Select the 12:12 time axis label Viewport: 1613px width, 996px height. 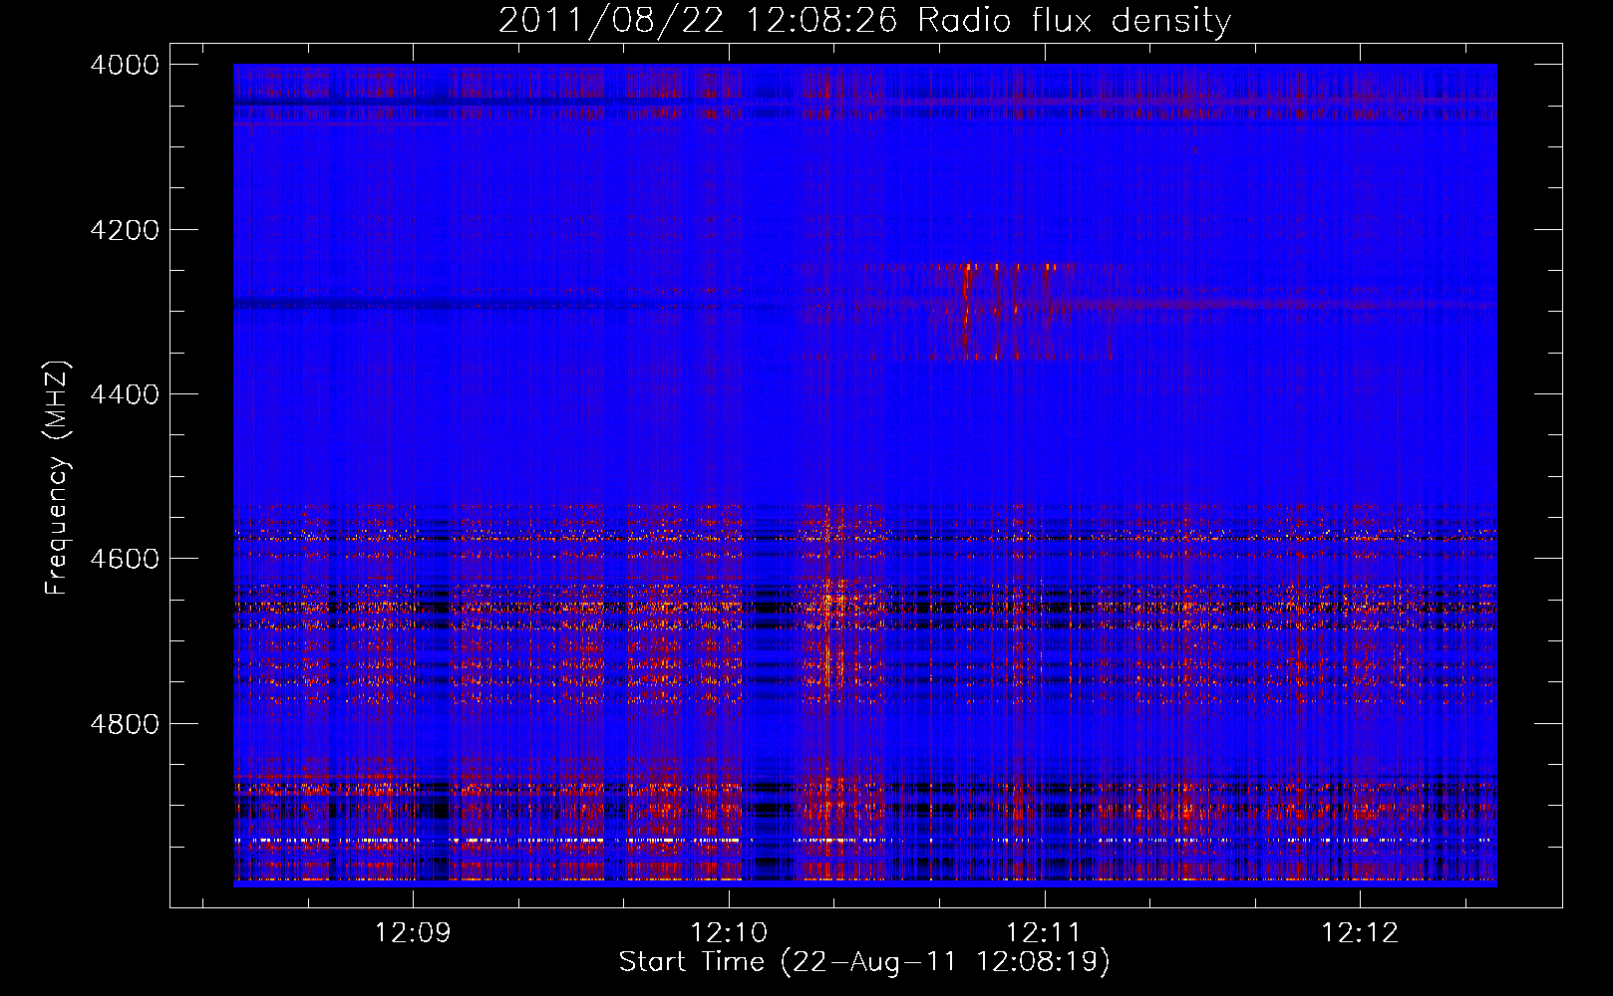click(x=1360, y=933)
